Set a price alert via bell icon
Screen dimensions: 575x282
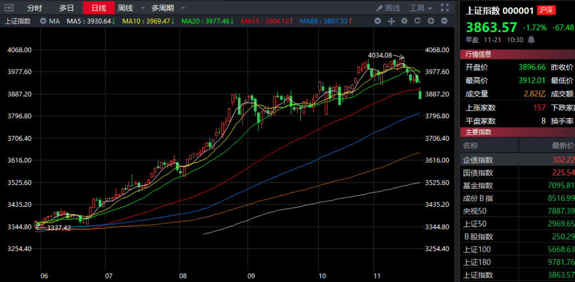click(x=531, y=40)
